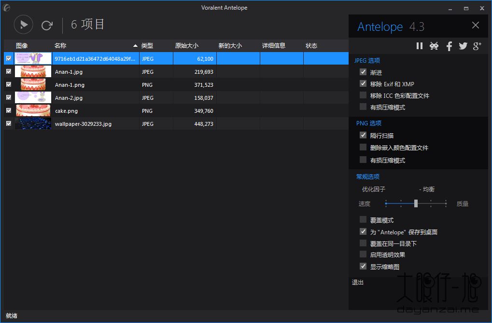Click file name Anan-1.png

pos(70,85)
